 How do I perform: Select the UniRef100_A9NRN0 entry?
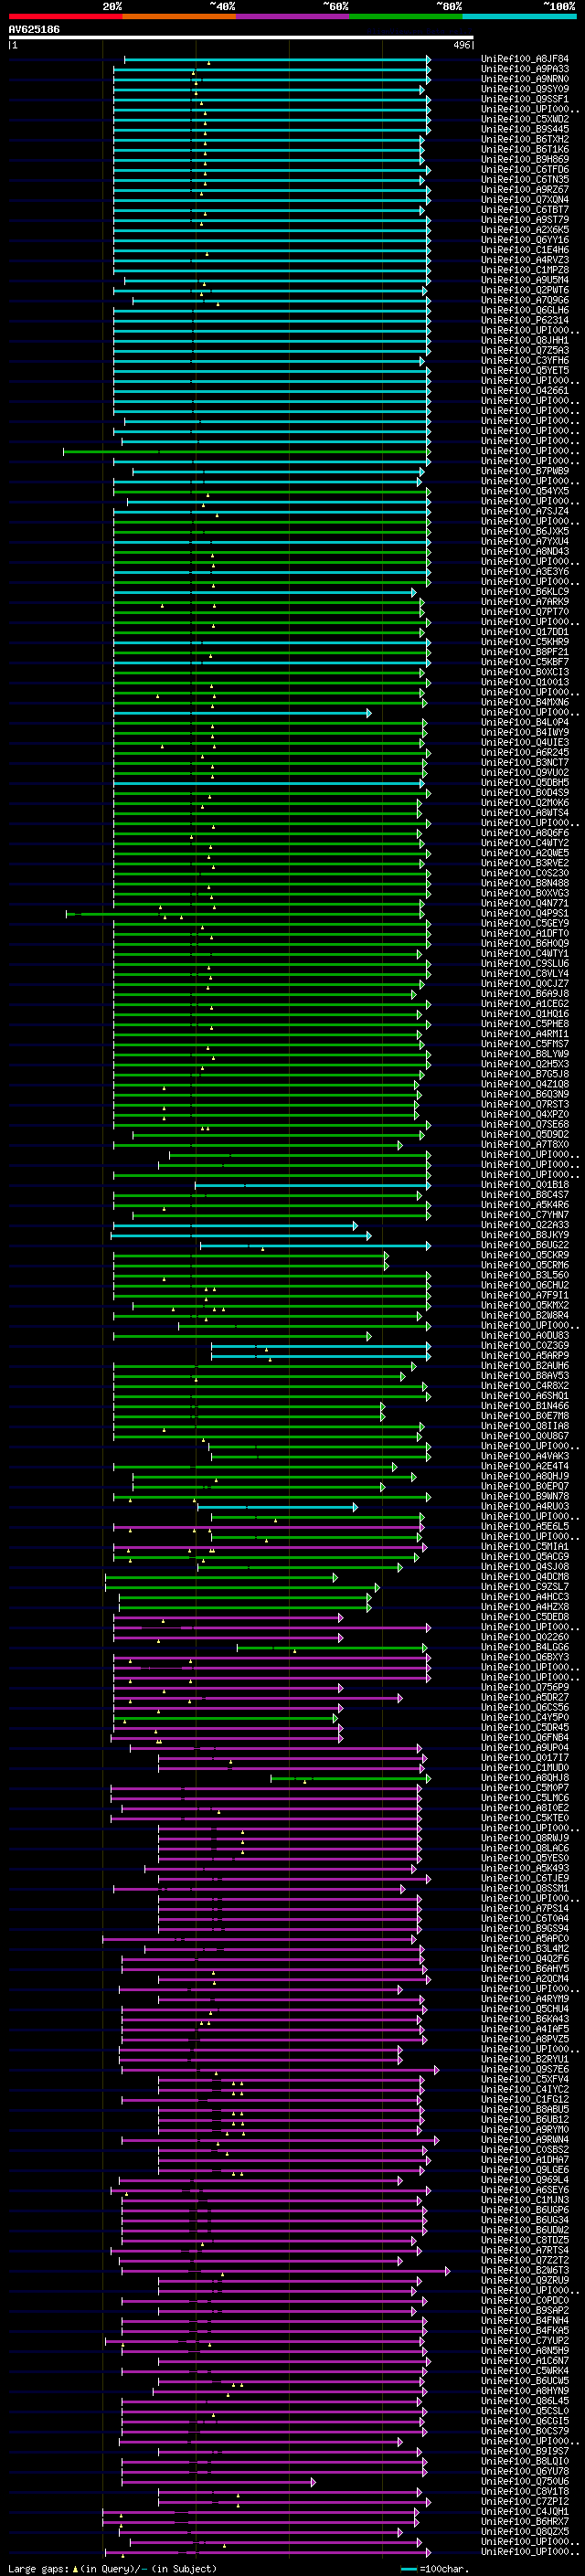click(x=525, y=79)
